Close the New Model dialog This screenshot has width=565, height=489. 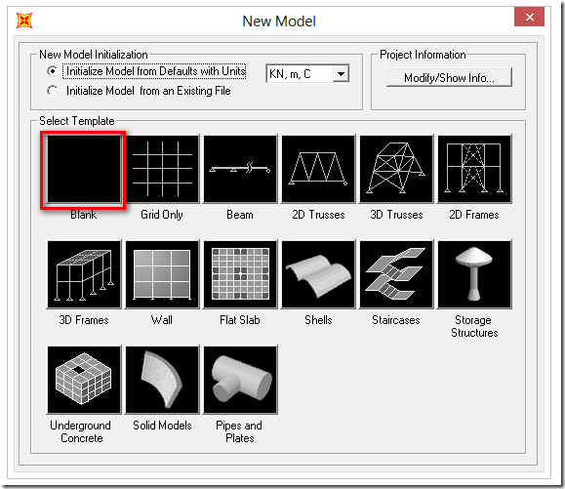point(529,17)
